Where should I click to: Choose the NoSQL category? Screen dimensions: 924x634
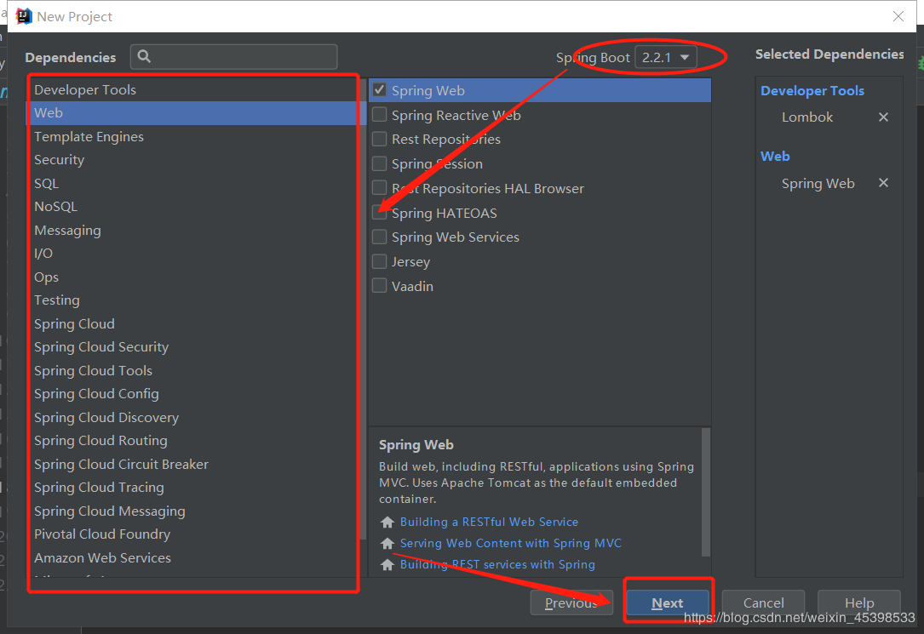(193, 206)
